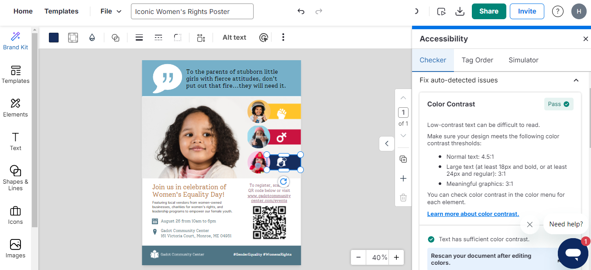
Task: Click the astronaut girl circular photo
Action: pyautogui.click(x=258, y=111)
